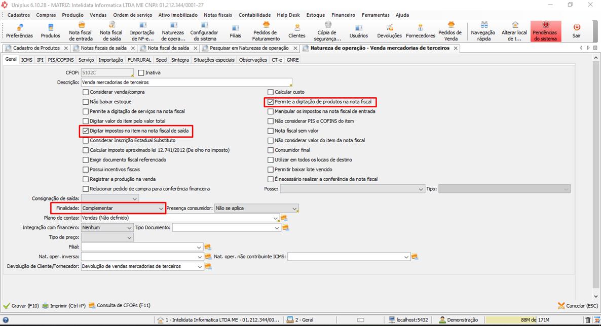Open the Produtos toolbar icon
601x326 pixels.
[50, 31]
